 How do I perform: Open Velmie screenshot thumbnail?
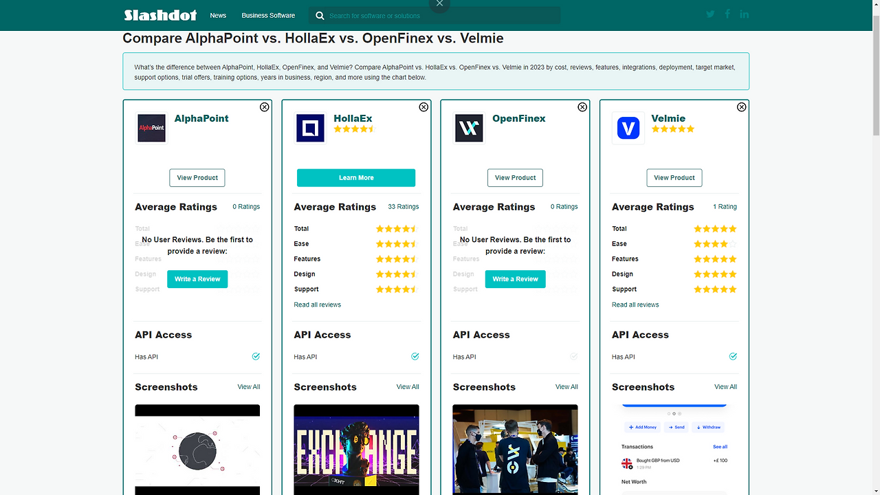pyautogui.click(x=674, y=450)
